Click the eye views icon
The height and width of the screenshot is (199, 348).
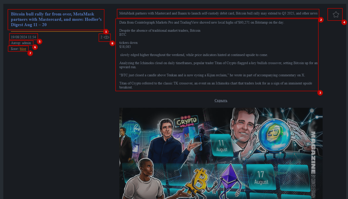tap(106, 37)
